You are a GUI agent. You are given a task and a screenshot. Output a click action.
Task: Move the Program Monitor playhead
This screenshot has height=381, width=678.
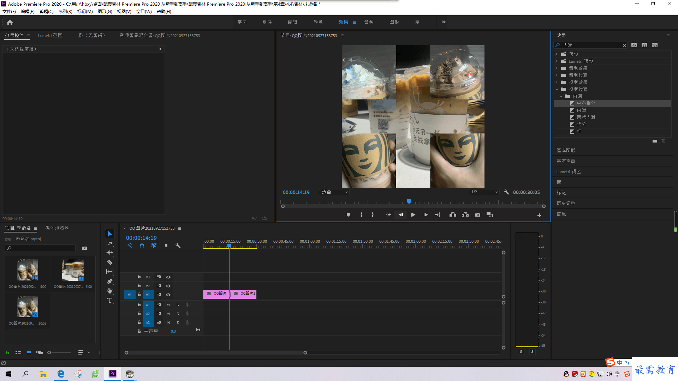tap(409, 201)
